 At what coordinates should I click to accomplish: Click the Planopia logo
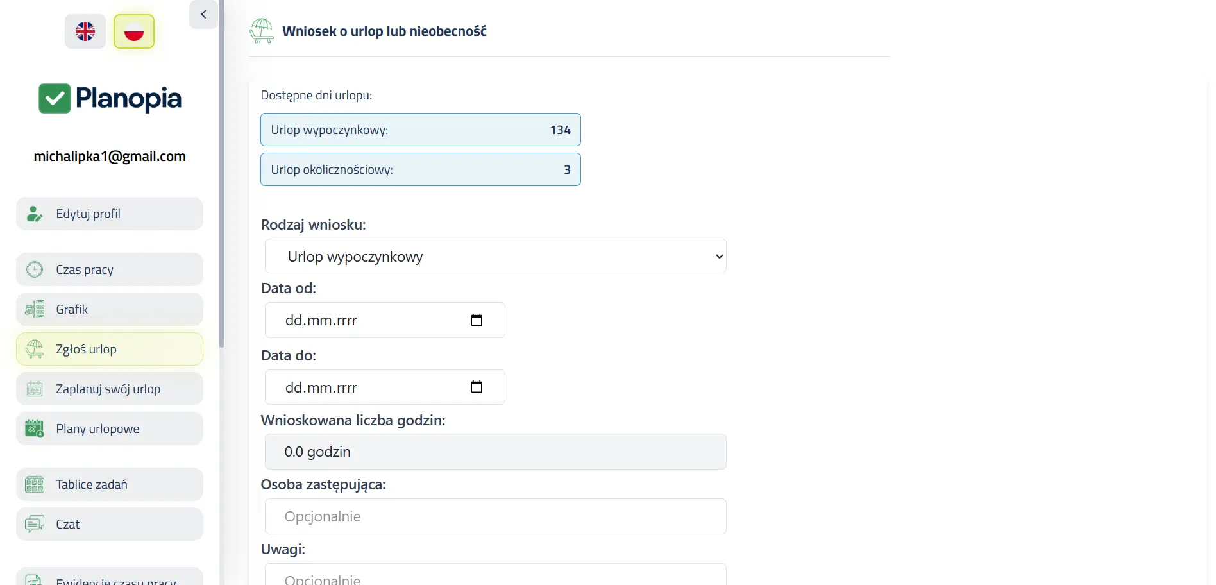coord(110,99)
